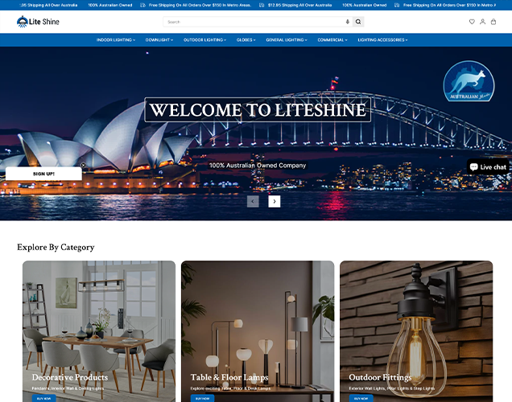This screenshot has height=402, width=512.
Task: Go to next slide arrow
Action: point(275,201)
